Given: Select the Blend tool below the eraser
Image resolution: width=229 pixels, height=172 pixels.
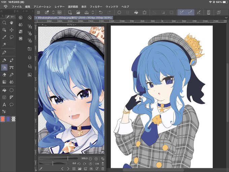Looking at the screenshot, I should pyautogui.click(x=11, y=82).
